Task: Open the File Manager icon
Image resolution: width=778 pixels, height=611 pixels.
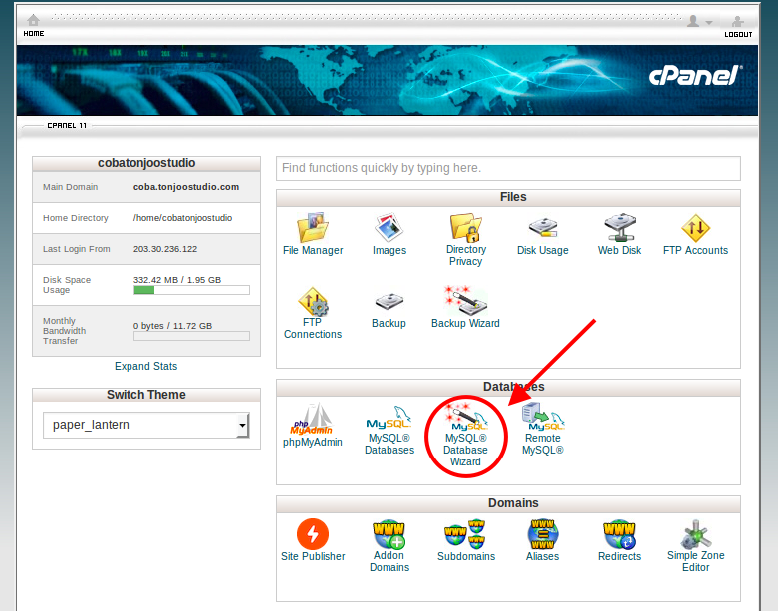Action: 313,234
